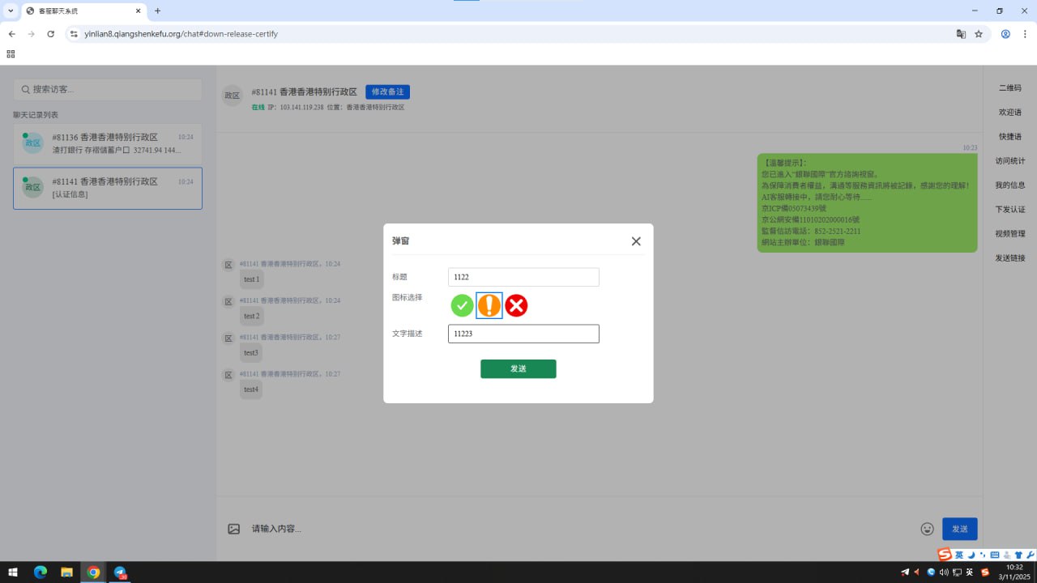Select the green checkmark success icon
Viewport: 1037px width, 583px height.
462,305
